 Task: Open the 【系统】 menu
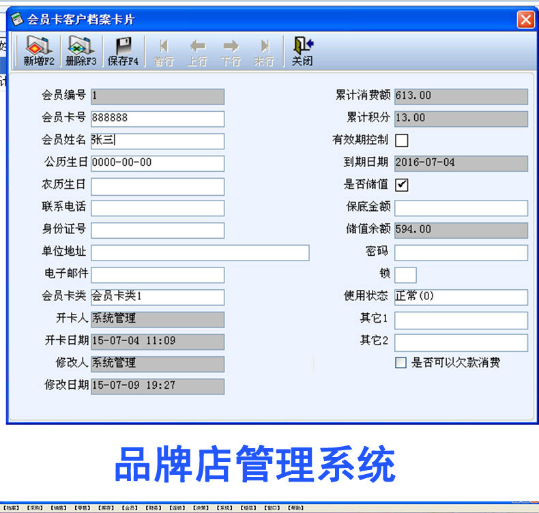(x=225, y=508)
